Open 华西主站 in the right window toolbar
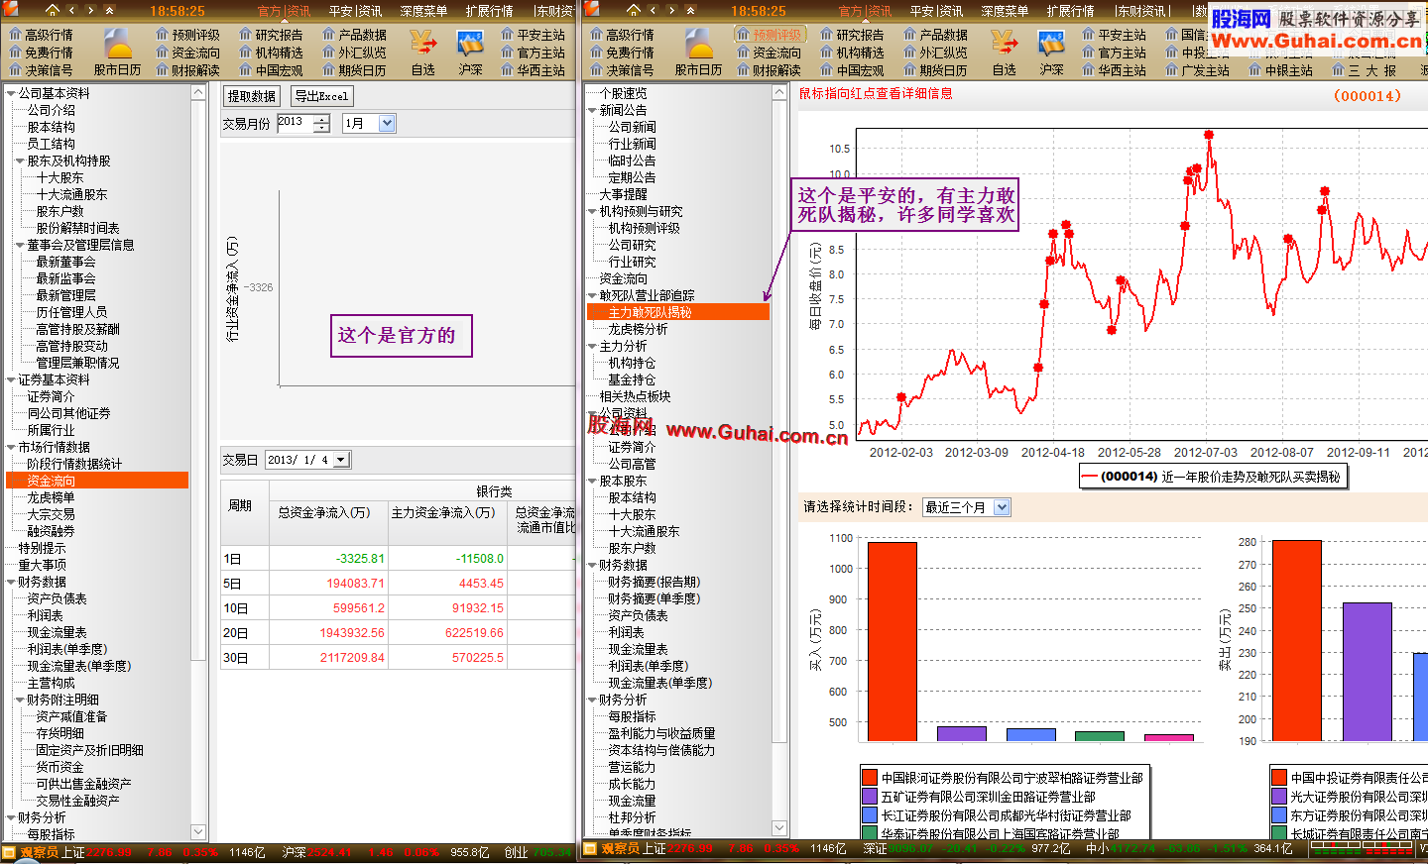Viewport: 1428px width, 864px height. point(1114,70)
